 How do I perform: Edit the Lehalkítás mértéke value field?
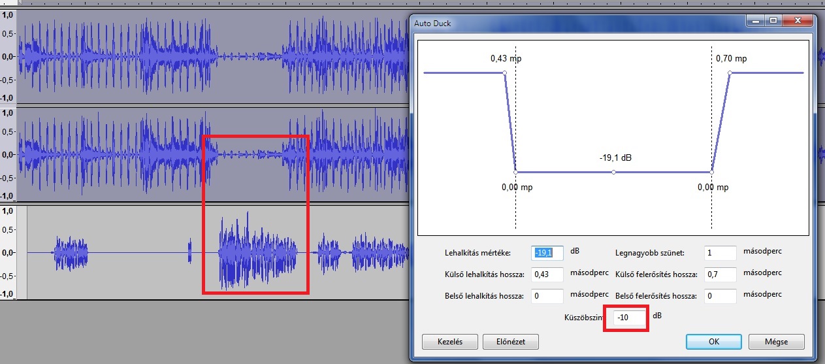point(548,252)
